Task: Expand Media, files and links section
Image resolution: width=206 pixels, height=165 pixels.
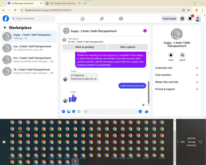Action: pos(177,82)
